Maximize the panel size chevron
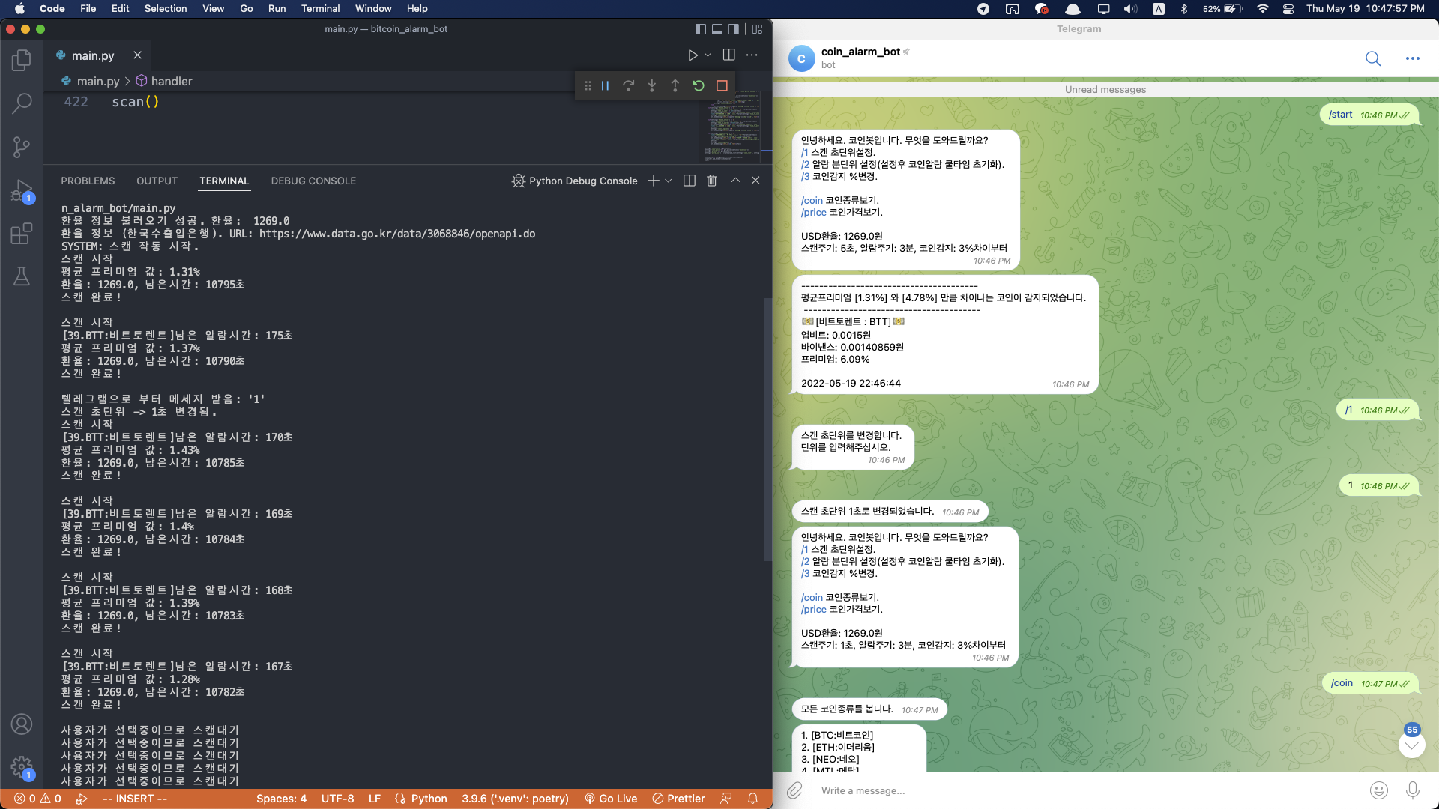 click(x=735, y=181)
